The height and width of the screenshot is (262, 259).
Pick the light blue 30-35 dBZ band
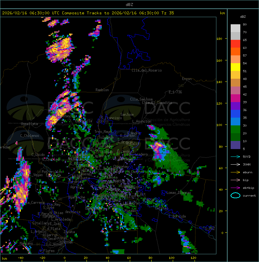[x=235, y=122]
